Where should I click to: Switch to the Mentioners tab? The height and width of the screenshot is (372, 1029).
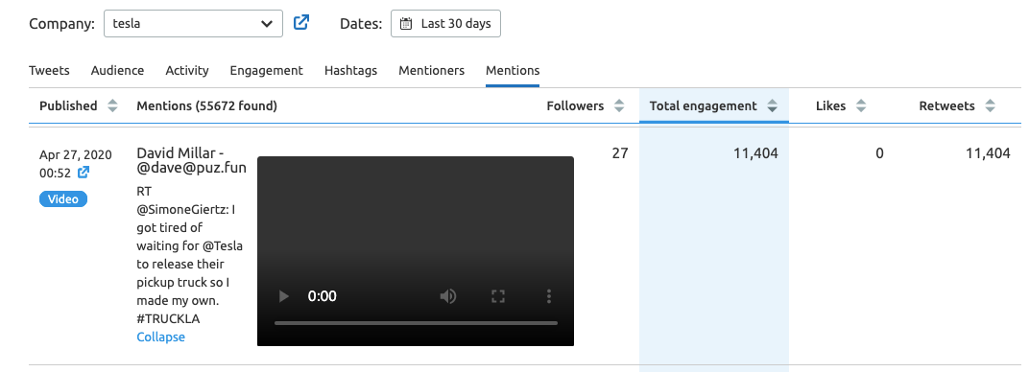(x=431, y=71)
